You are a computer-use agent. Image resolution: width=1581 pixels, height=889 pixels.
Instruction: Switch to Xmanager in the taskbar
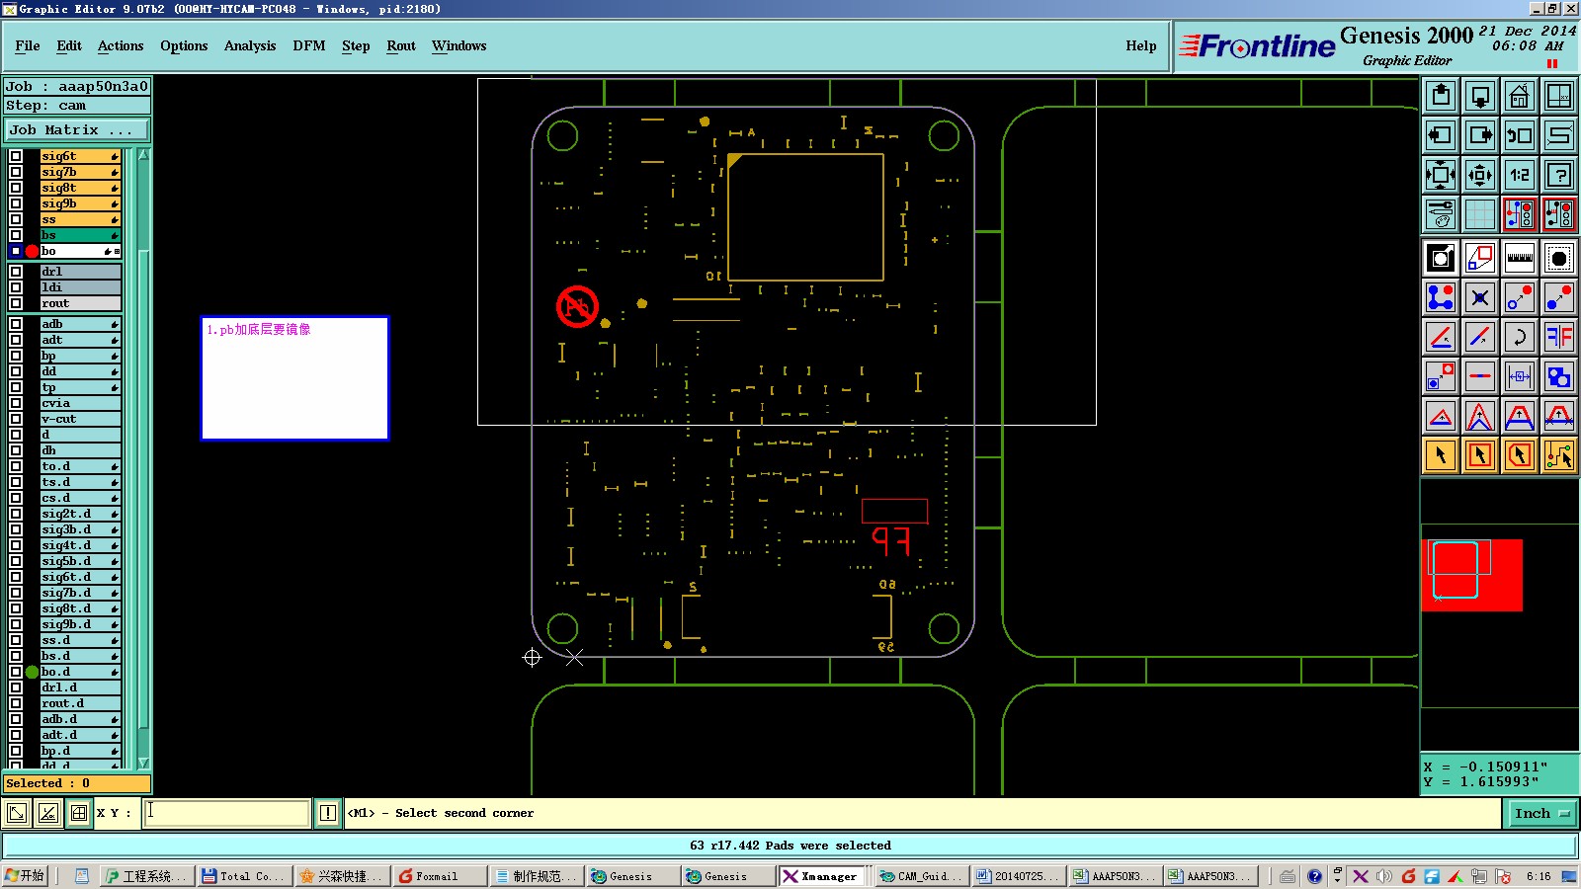(x=822, y=876)
